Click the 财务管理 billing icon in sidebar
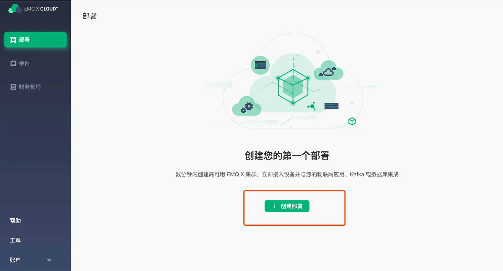Image resolution: width=503 pixels, height=271 pixels. (x=13, y=87)
